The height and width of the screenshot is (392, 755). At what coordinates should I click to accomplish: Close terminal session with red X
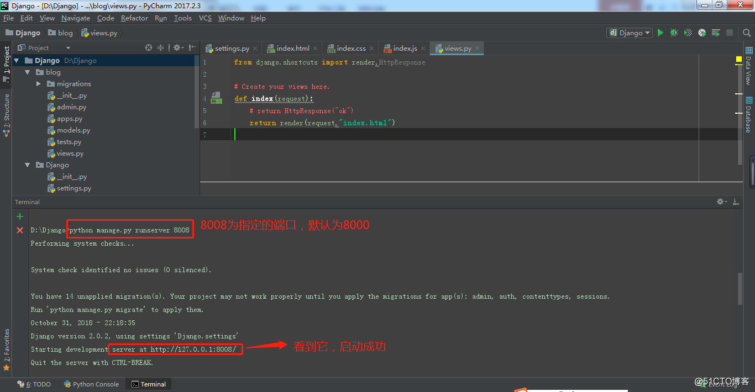pyautogui.click(x=20, y=230)
